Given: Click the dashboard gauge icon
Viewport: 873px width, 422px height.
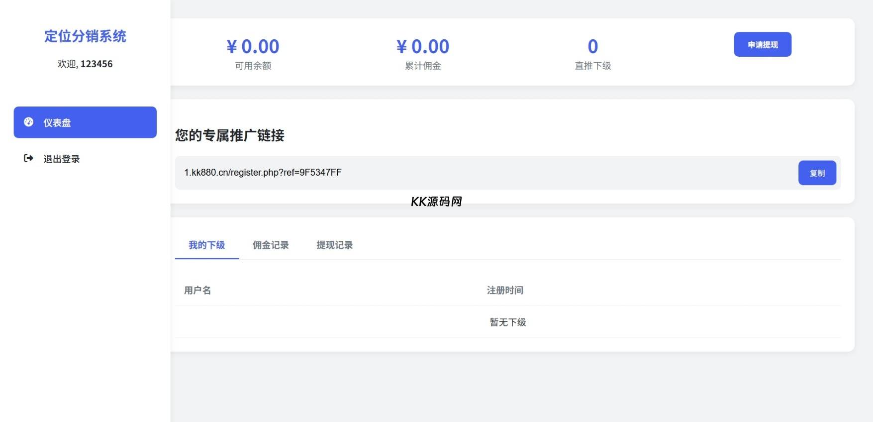Looking at the screenshot, I should pos(28,122).
